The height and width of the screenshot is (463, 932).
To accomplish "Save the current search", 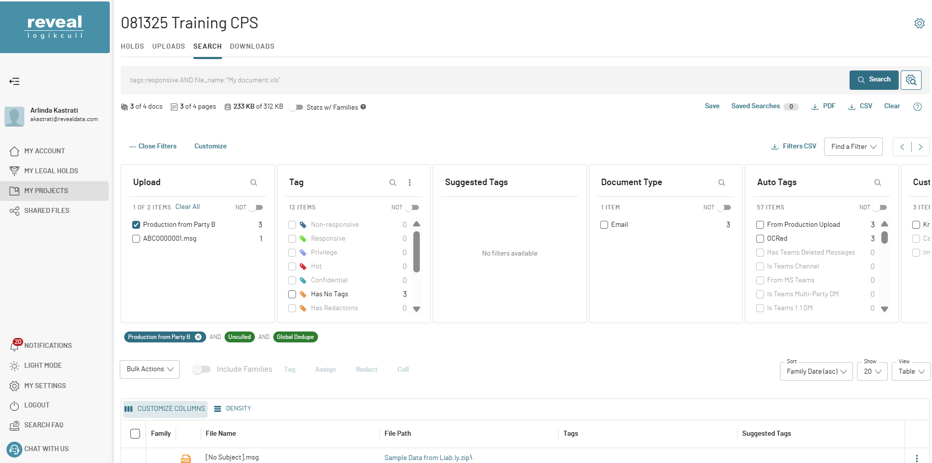I will 712,106.
